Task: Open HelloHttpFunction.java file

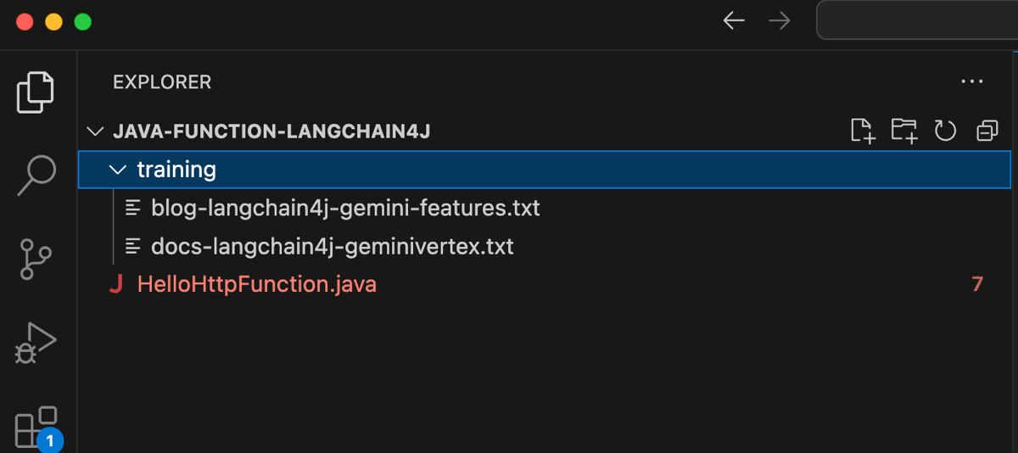Action: tap(256, 284)
